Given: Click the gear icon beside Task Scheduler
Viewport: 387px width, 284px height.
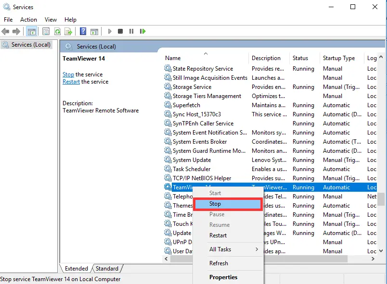Looking at the screenshot, I should [x=168, y=169].
